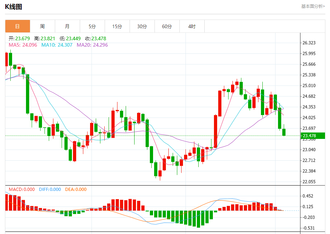
Task: Open the 15分 interval tab
Action: point(117,26)
